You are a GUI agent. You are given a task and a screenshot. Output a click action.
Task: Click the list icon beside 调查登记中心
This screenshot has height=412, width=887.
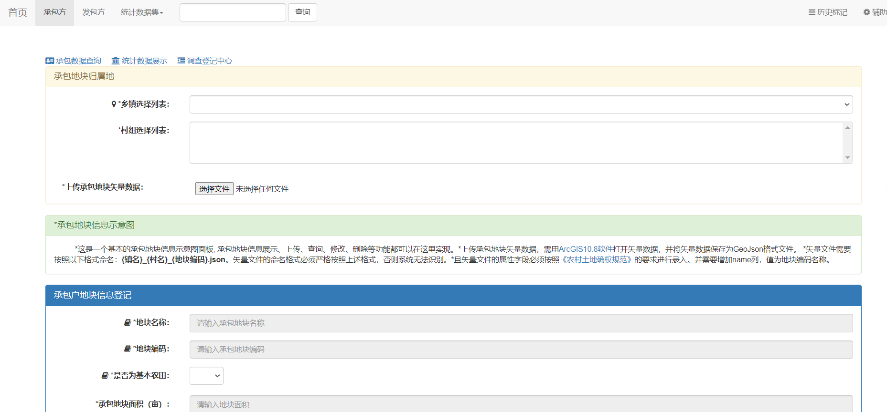(x=181, y=61)
